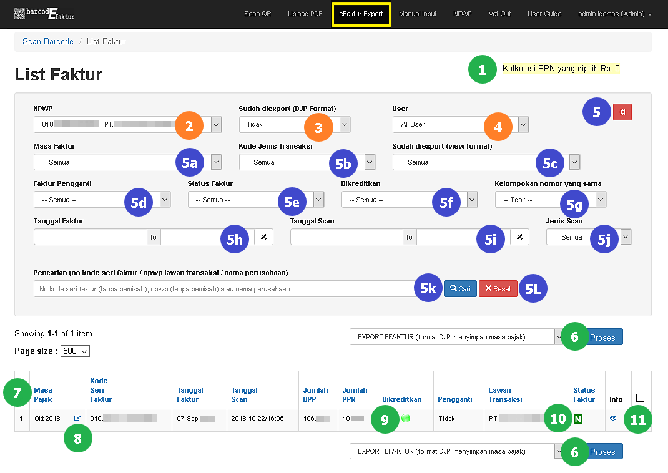
Task: Click the Tanggal Faktur end date field
Action: [x=207, y=237]
